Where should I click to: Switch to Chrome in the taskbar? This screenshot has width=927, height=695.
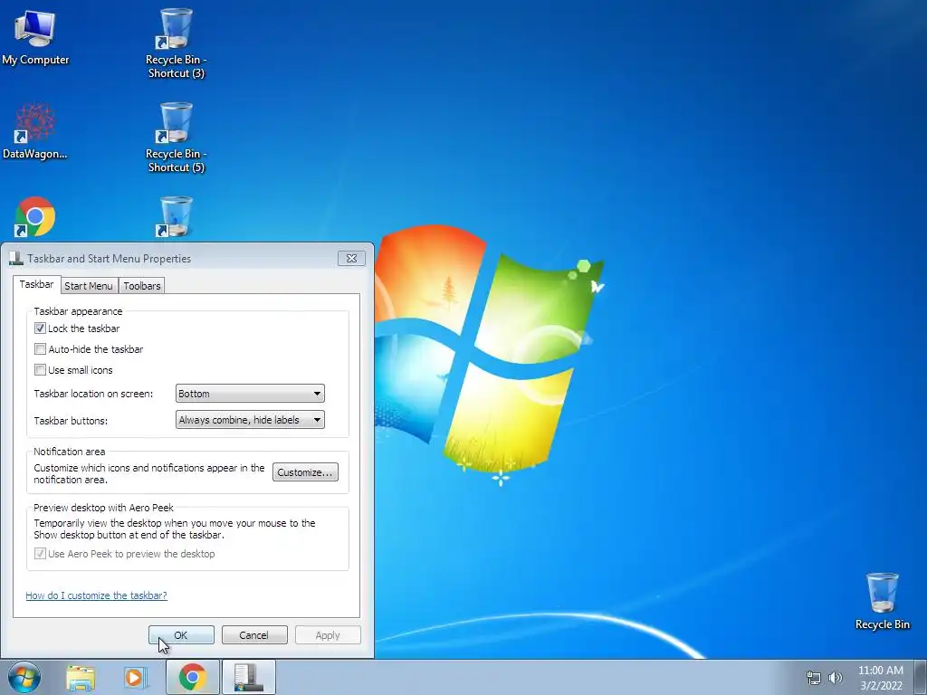pos(193,677)
